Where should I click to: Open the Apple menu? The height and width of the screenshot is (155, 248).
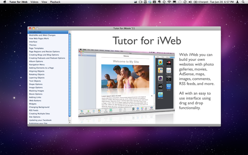(x=5, y=2)
